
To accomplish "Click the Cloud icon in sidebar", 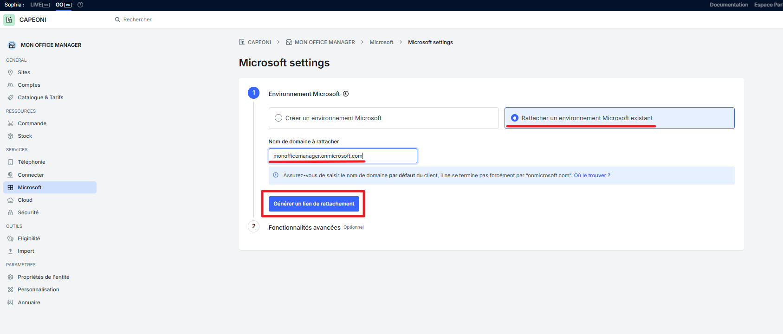I will (x=10, y=200).
